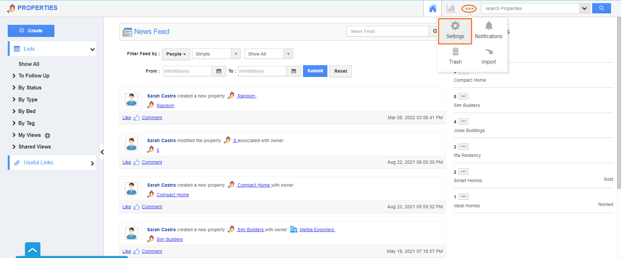Viewport: 621px width, 258px height.
Task: Open the search Properties dropdown arrow
Action: coord(584,8)
